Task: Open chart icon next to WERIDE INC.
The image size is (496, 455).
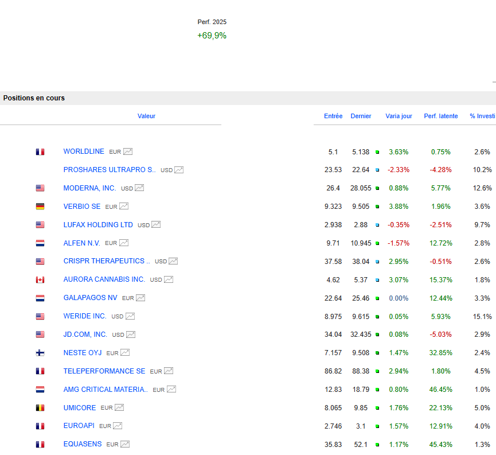Action: click(130, 316)
